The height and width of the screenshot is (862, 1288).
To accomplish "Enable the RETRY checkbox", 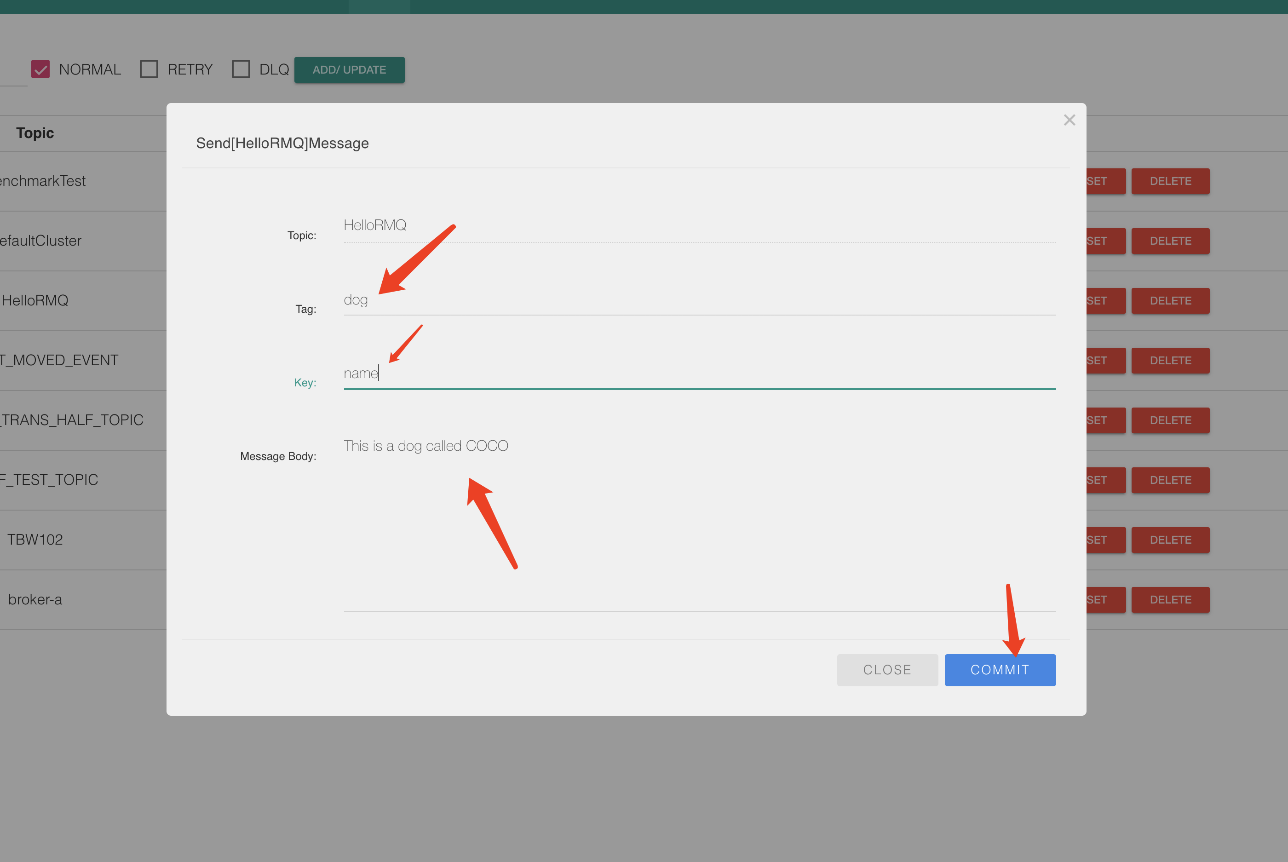I will point(149,69).
